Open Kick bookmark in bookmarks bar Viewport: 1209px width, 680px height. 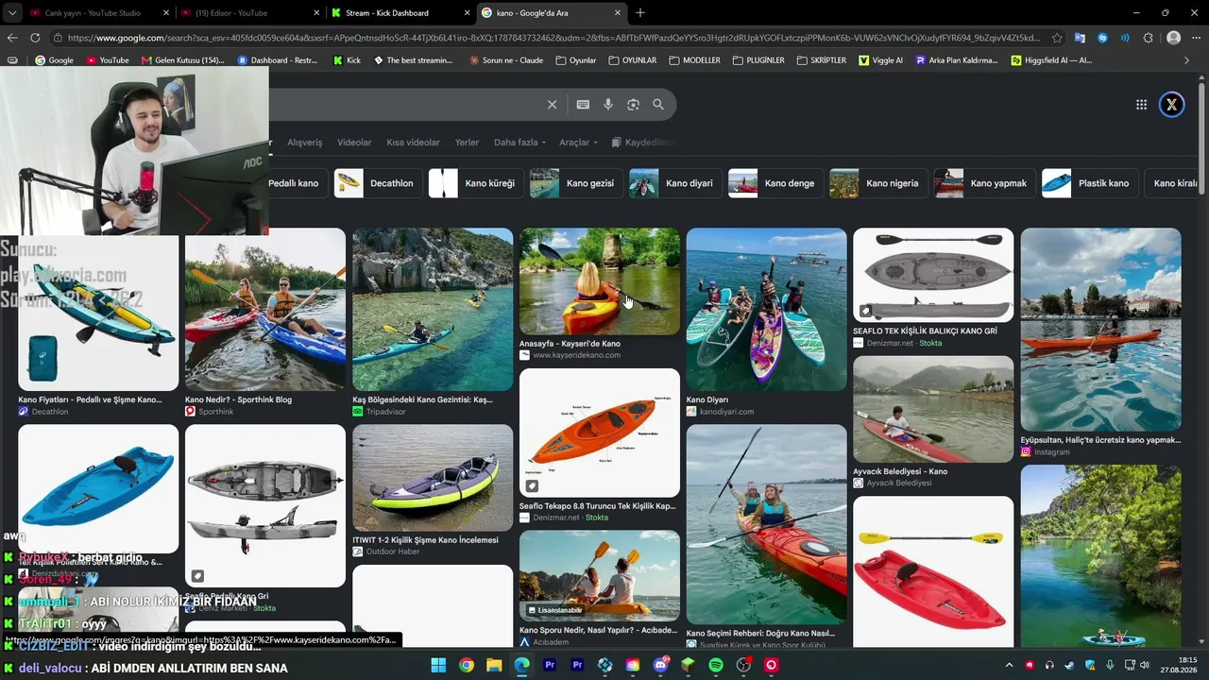click(x=347, y=60)
